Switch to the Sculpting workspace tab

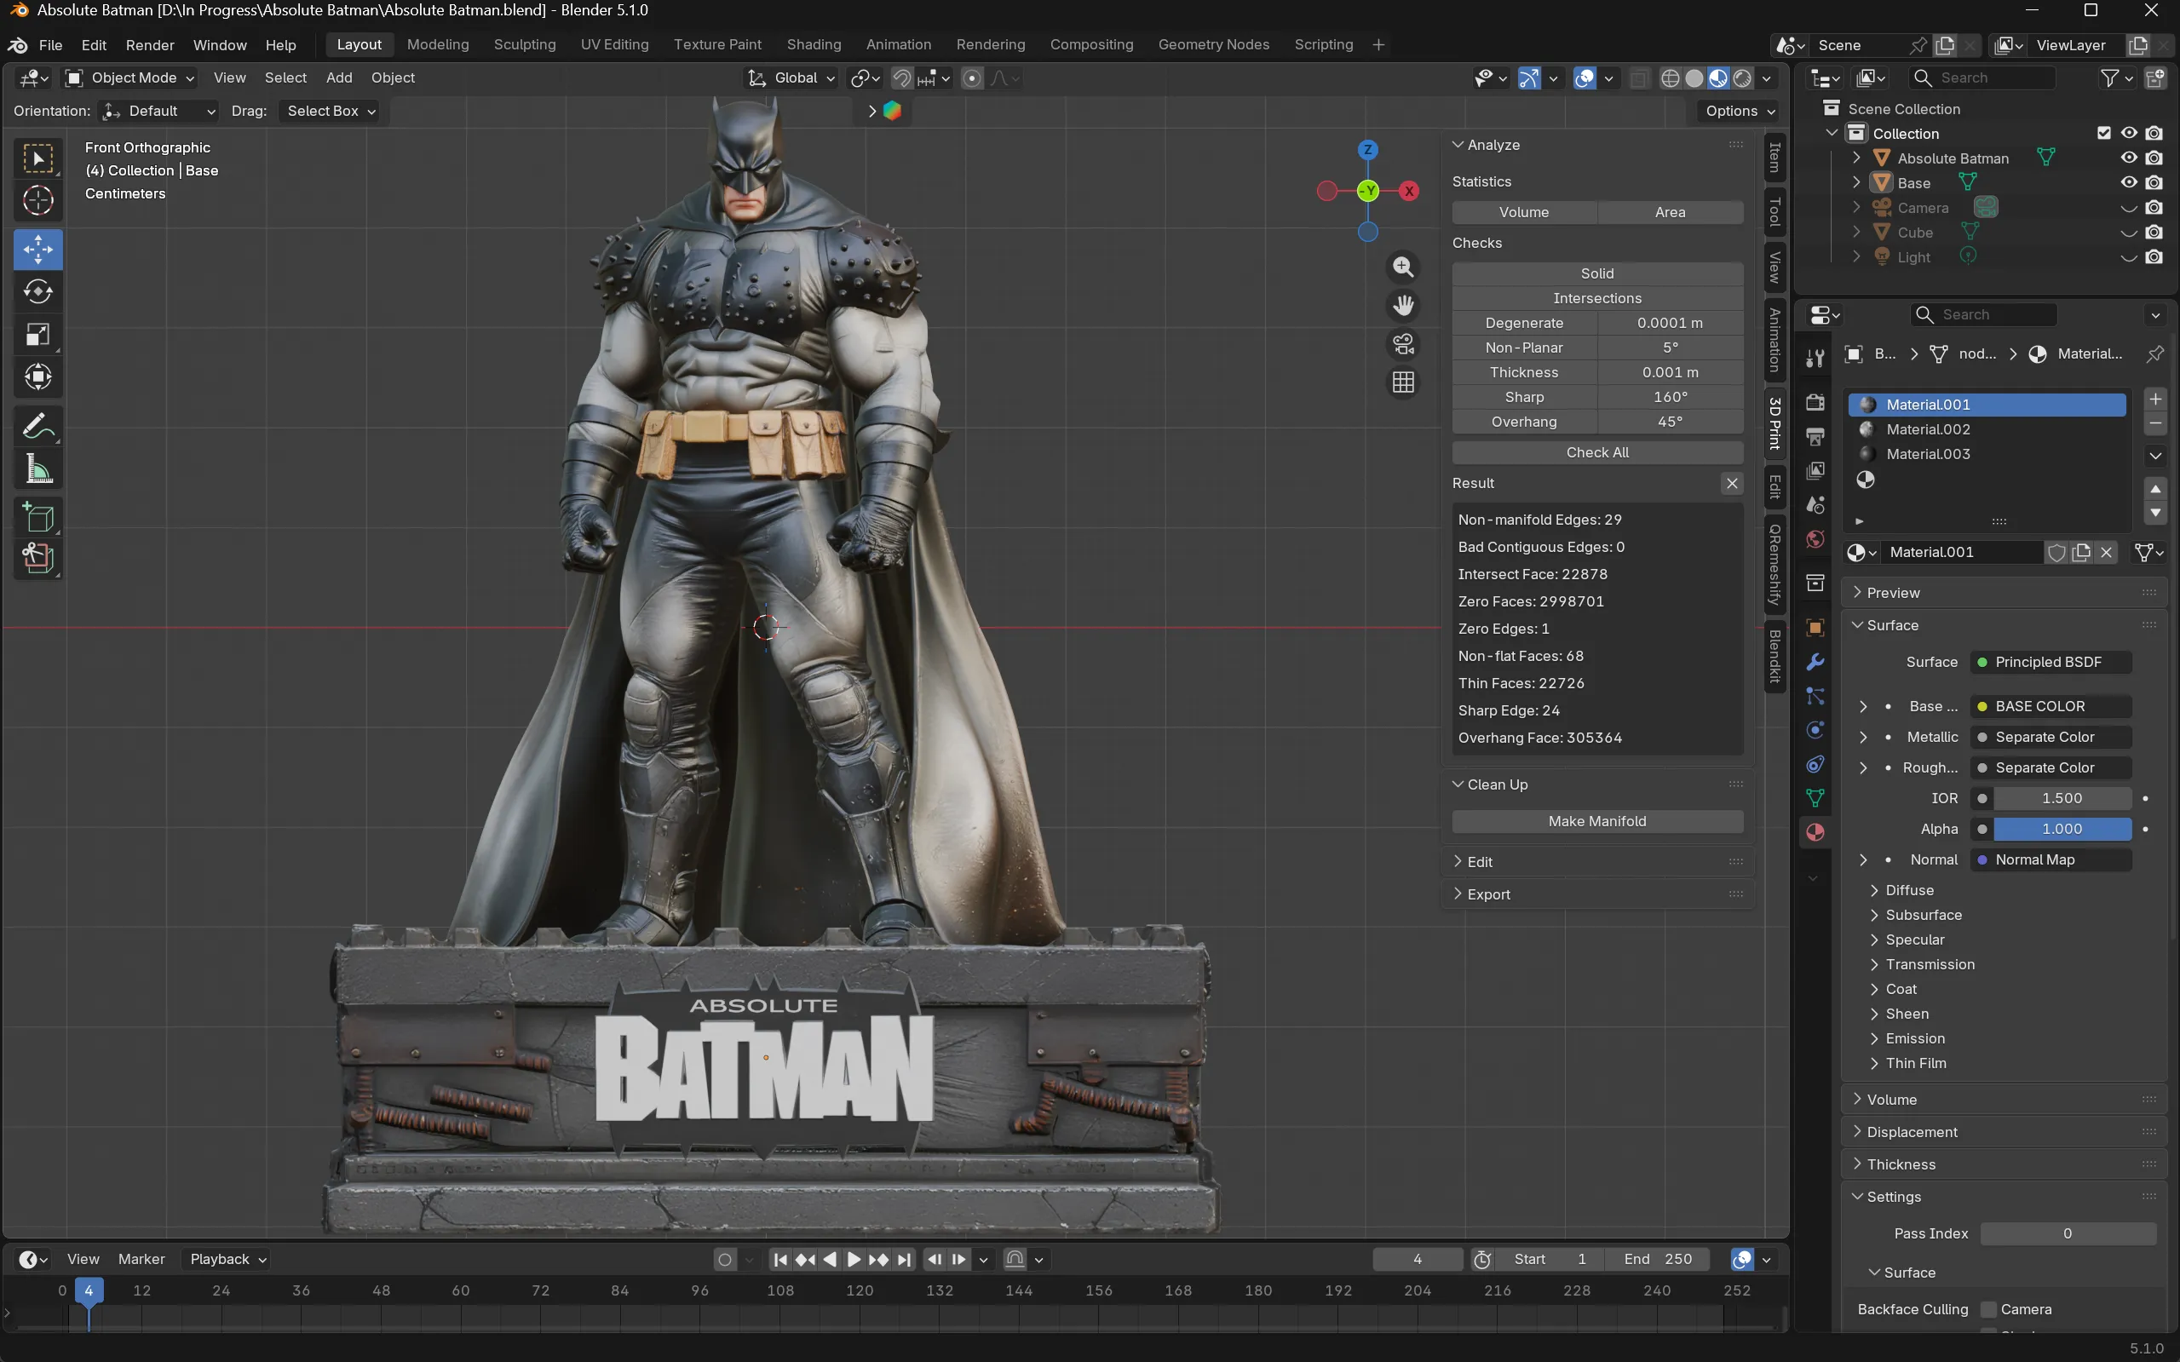(524, 45)
